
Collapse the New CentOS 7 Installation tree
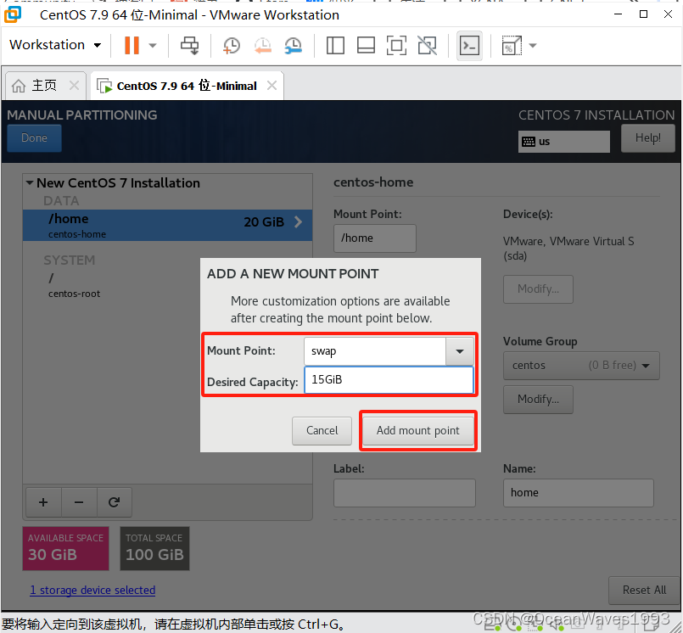[x=30, y=183]
